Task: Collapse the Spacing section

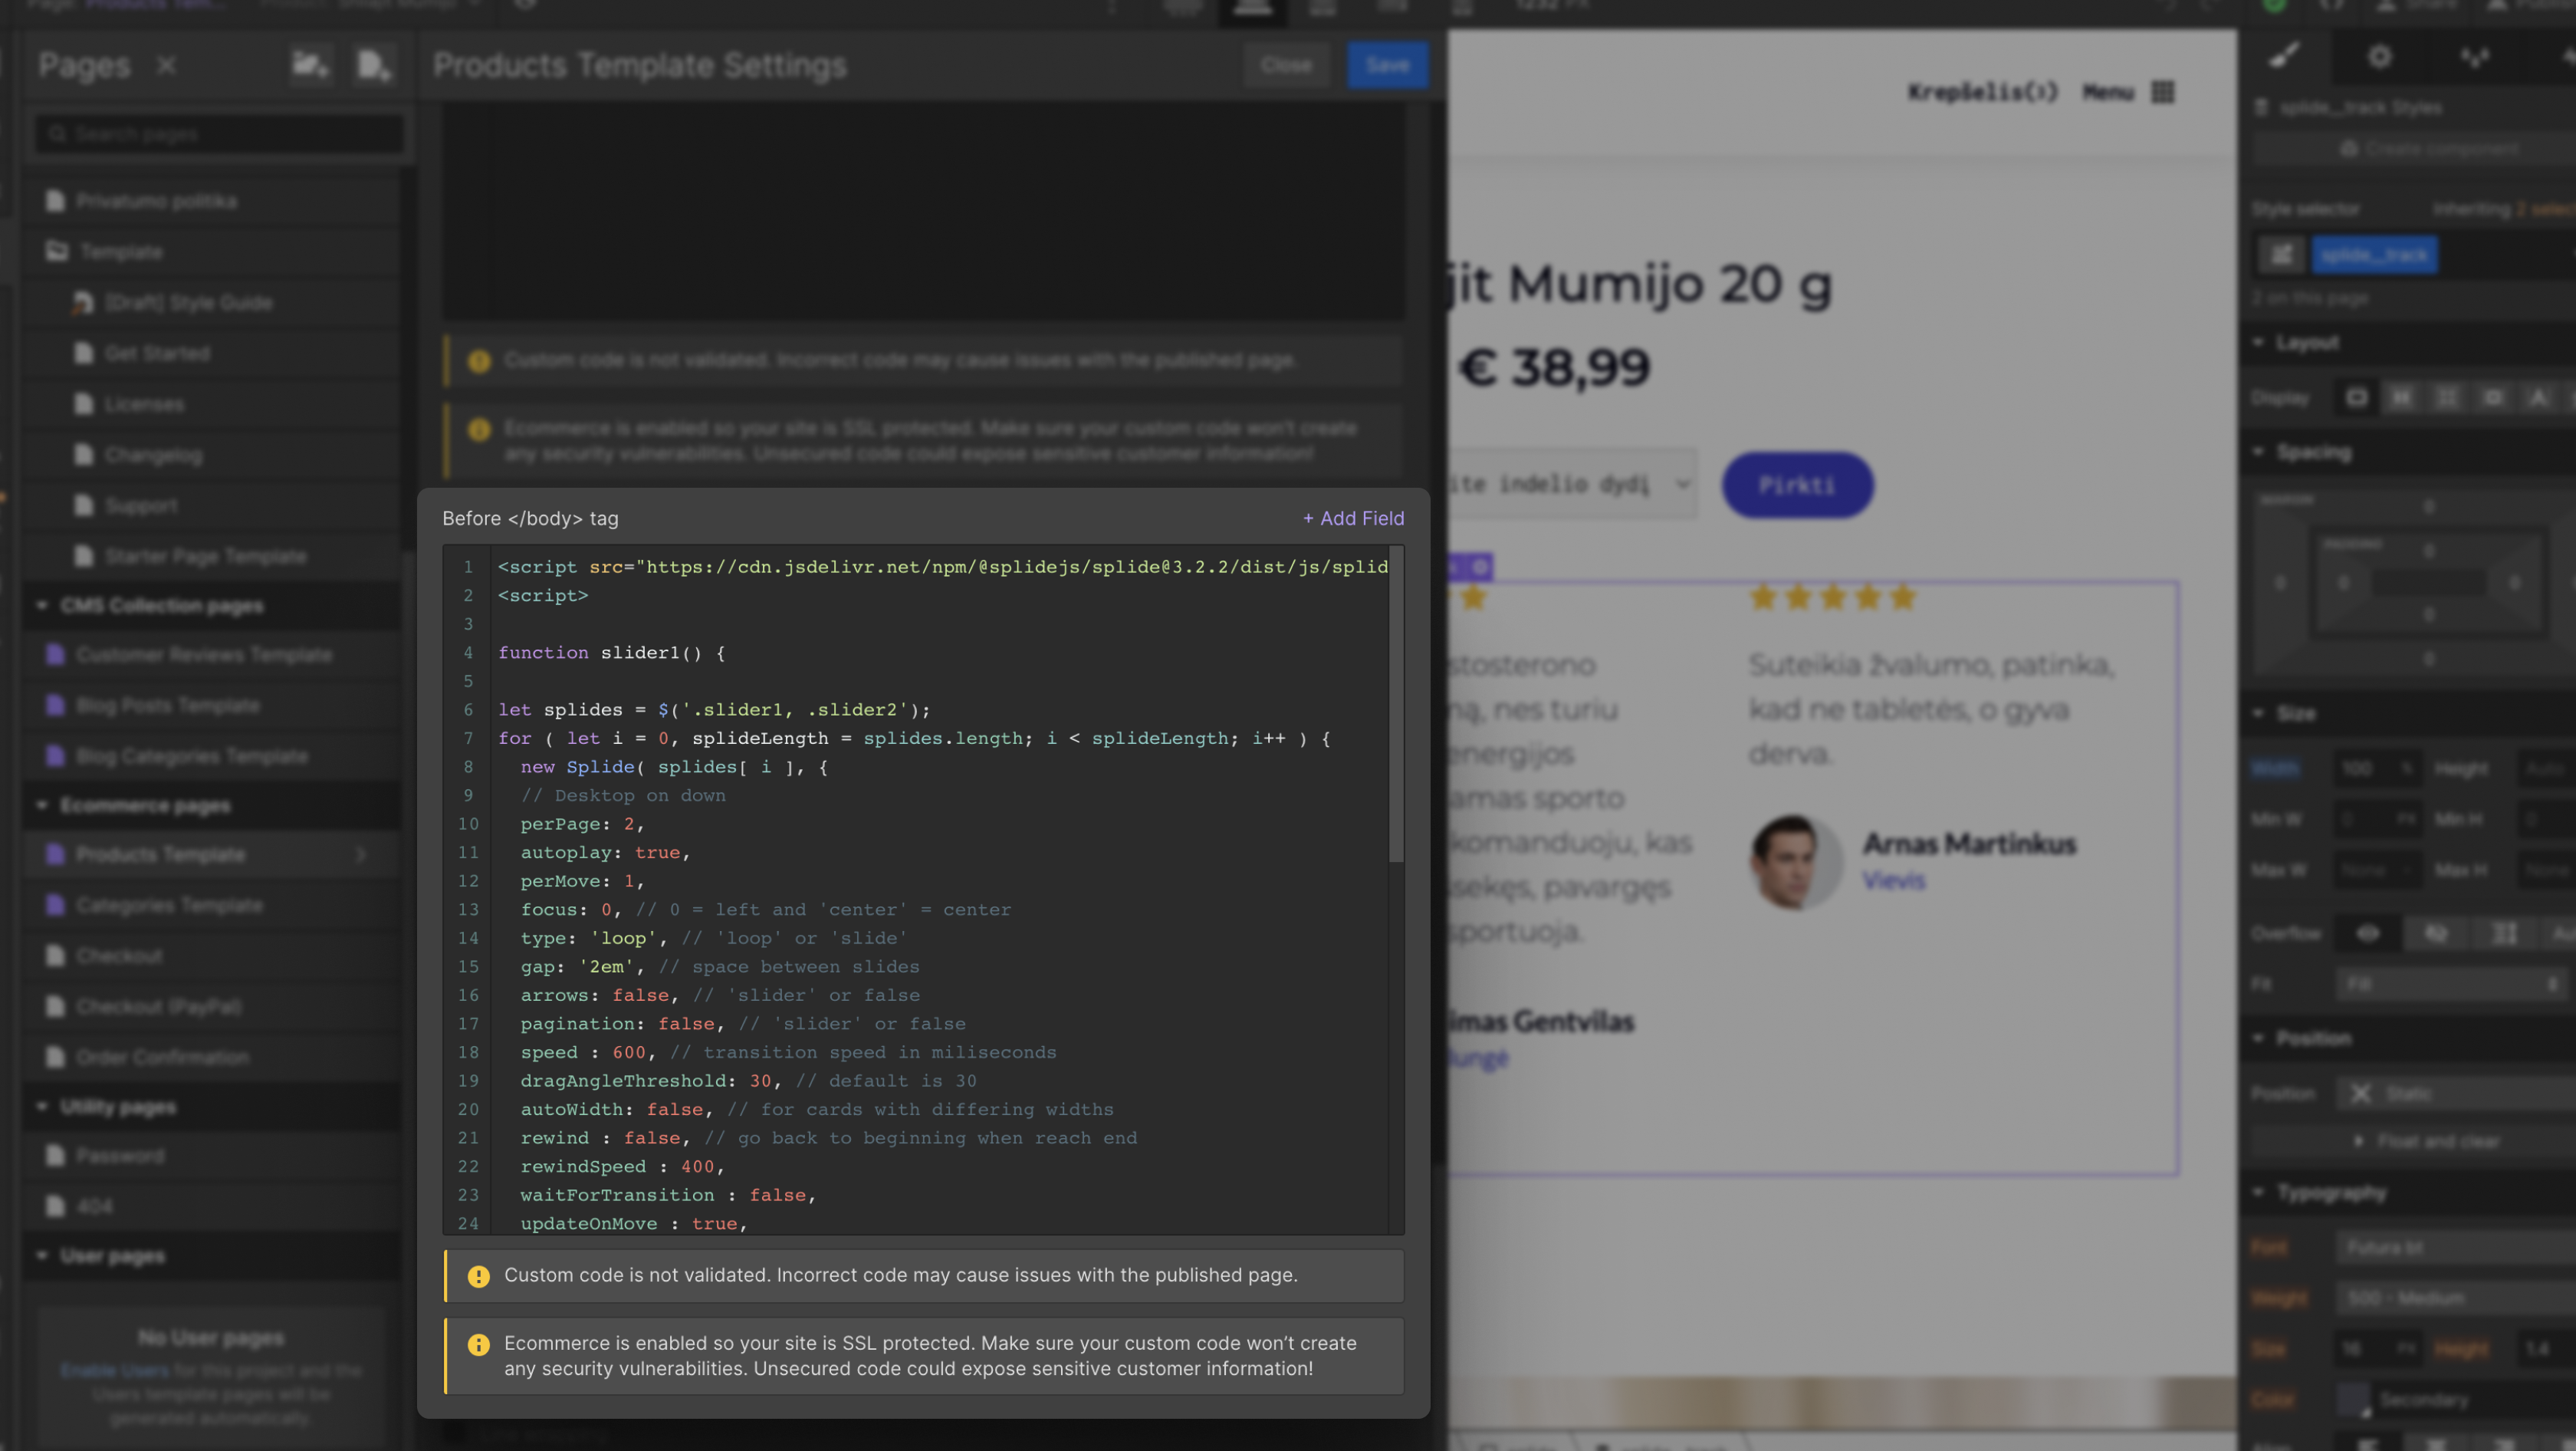Action: 2259,452
